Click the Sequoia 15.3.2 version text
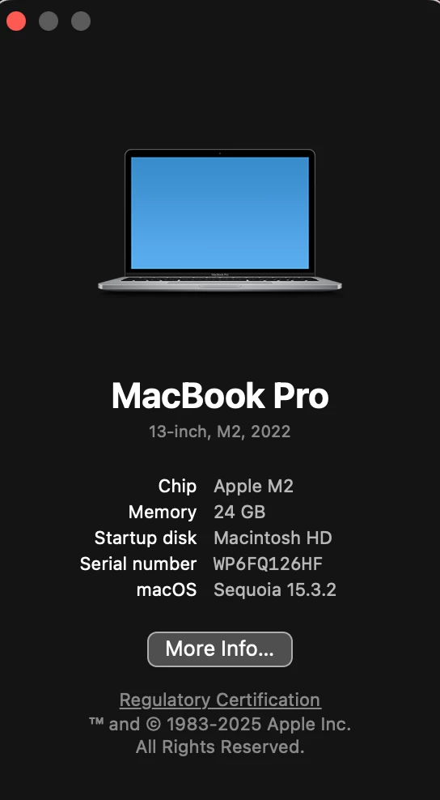 (x=275, y=589)
